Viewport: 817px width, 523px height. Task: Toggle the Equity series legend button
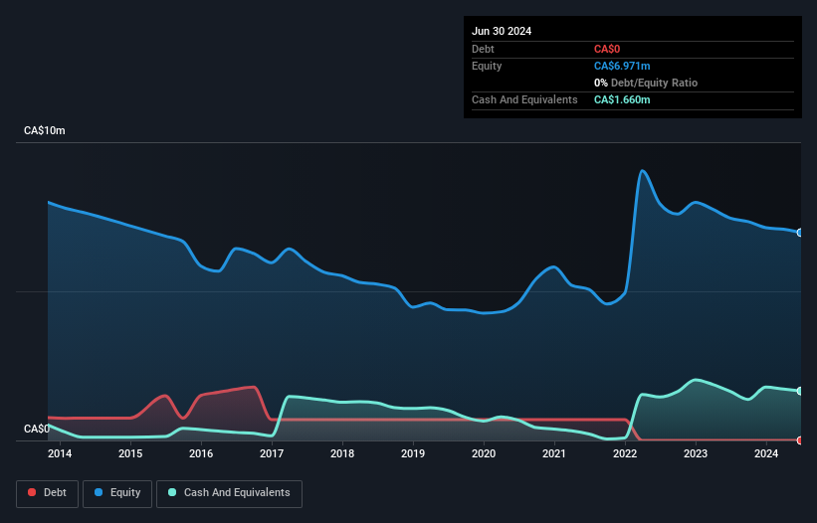pyautogui.click(x=117, y=493)
